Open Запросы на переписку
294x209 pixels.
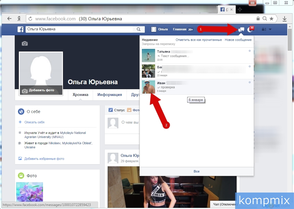click(x=158, y=44)
